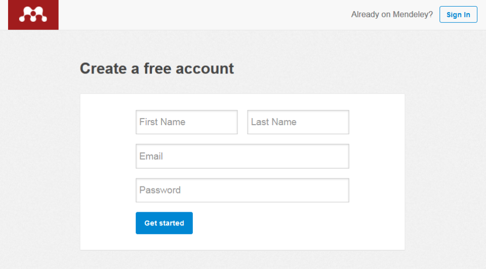The image size is (486, 269).
Task: Click the word 'account' in the heading
Action: pos(205,68)
